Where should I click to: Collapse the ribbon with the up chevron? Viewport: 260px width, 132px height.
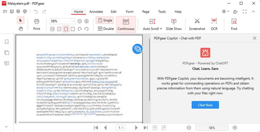tap(253, 12)
